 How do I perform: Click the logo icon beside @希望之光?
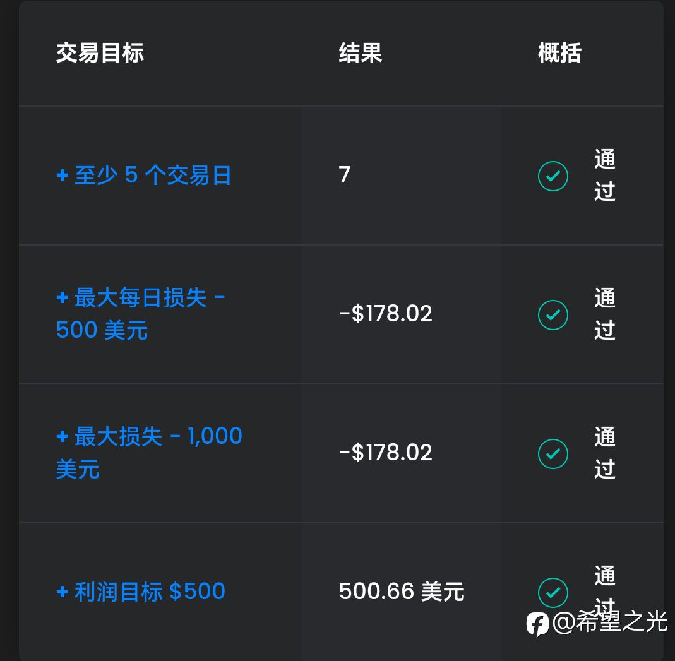pos(537,624)
